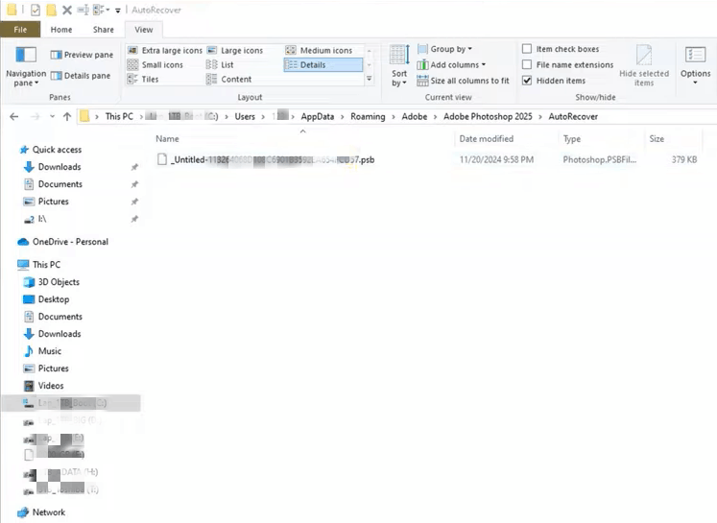Open the Options button
This screenshot has height=523, width=717.
695,65
